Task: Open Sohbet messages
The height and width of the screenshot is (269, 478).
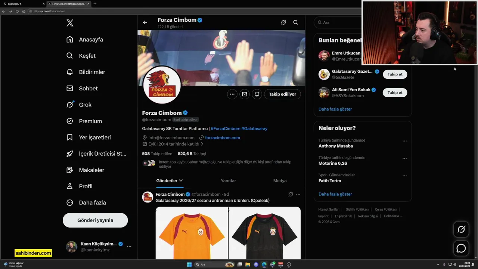Action: [x=82, y=89]
